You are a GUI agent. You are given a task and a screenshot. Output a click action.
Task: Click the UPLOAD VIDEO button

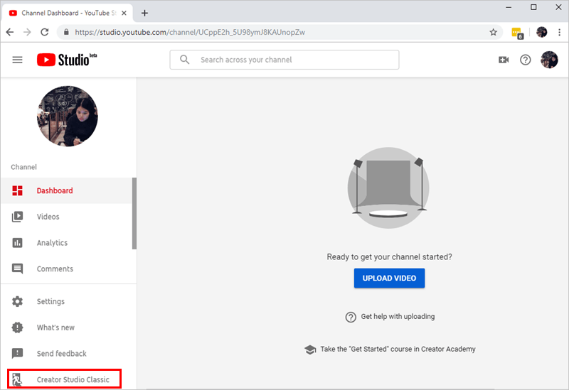(389, 278)
